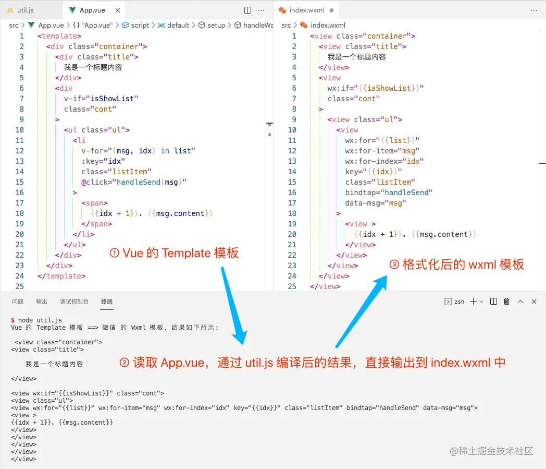Image resolution: width=546 pixels, height=469 pixels.
Task: Click the JavaScript icon on the util.js tab
Action: [x=9, y=9]
